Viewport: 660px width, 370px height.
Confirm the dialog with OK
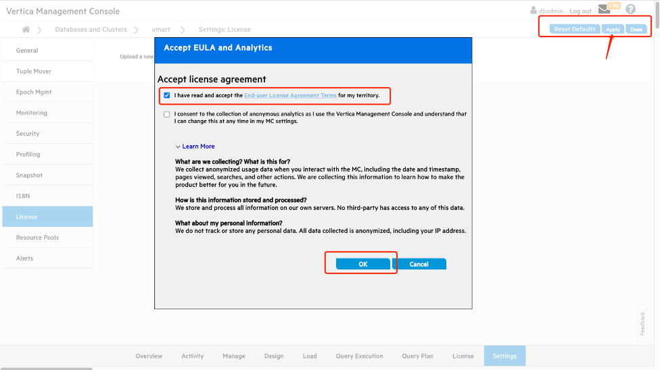click(x=363, y=264)
